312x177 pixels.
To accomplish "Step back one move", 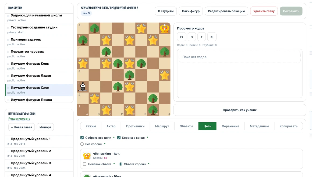I will pos(192,37).
